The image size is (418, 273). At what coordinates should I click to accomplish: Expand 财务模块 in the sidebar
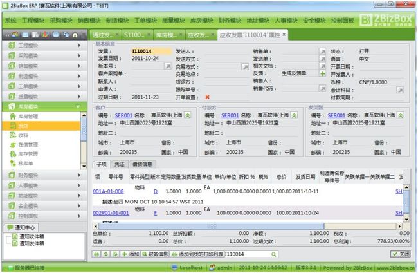tap(44, 175)
